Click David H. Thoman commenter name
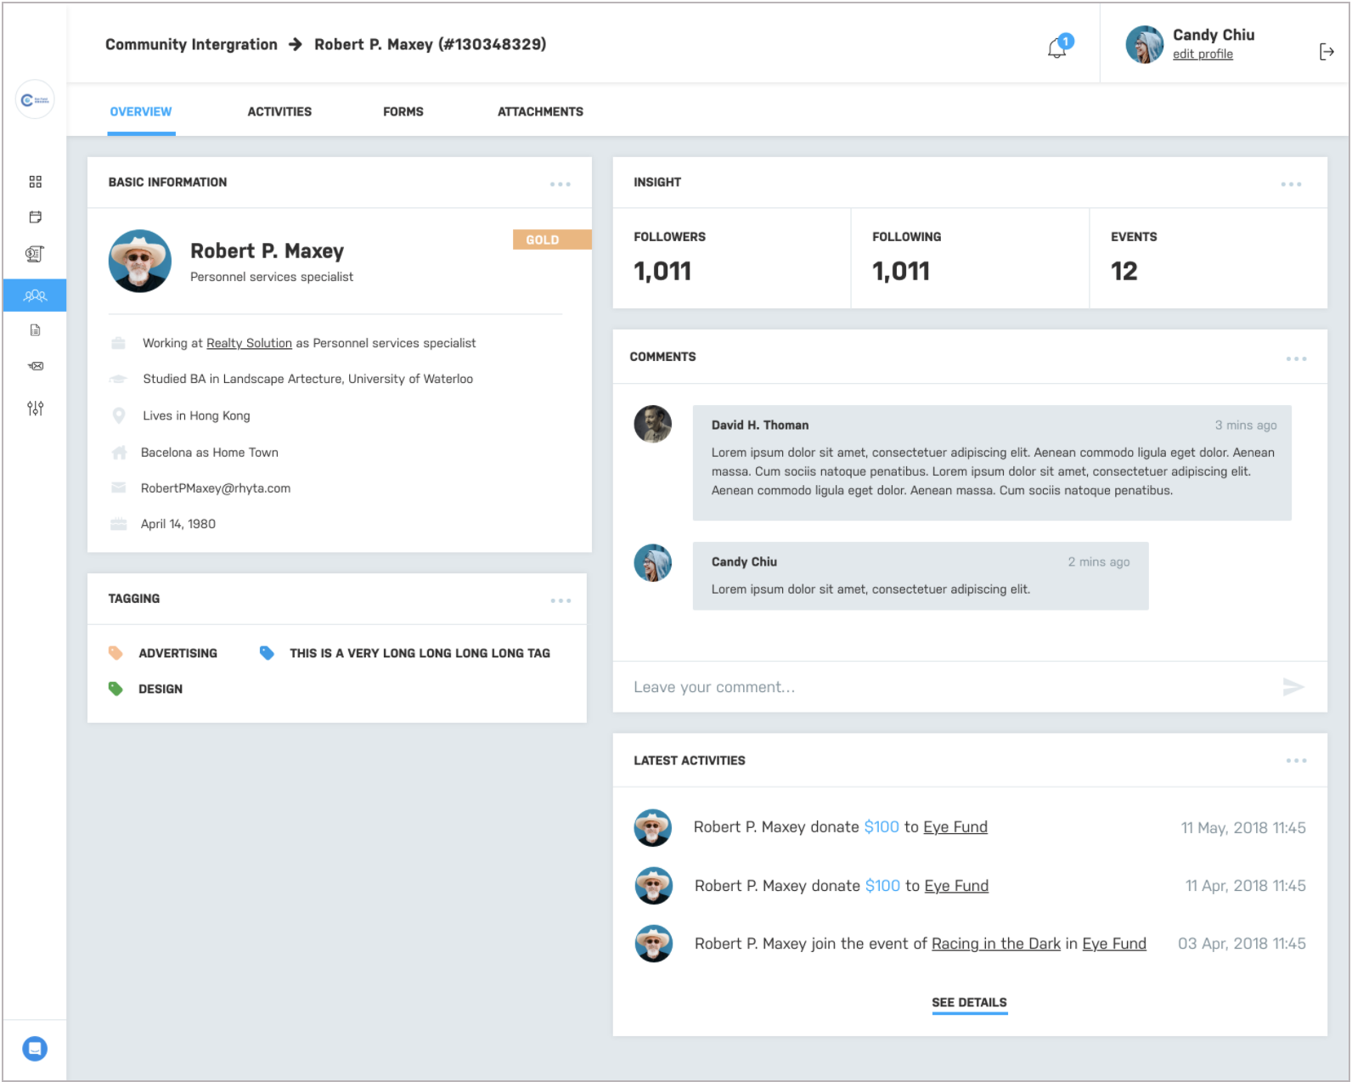This screenshot has height=1082, width=1352. [x=760, y=425]
